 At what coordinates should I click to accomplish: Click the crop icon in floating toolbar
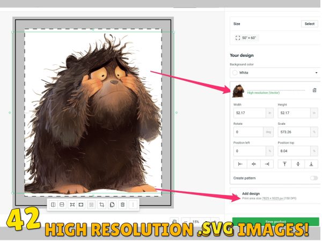click(x=102, y=205)
